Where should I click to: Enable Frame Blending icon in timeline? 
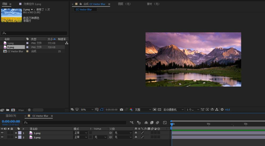152,123
